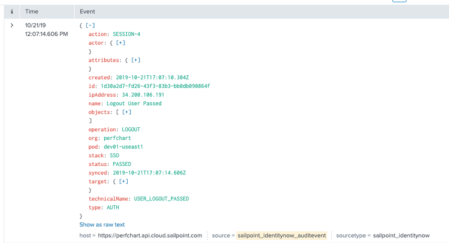This screenshot has height=243, width=449.
Task: Click the Time column header
Action: [32, 11]
